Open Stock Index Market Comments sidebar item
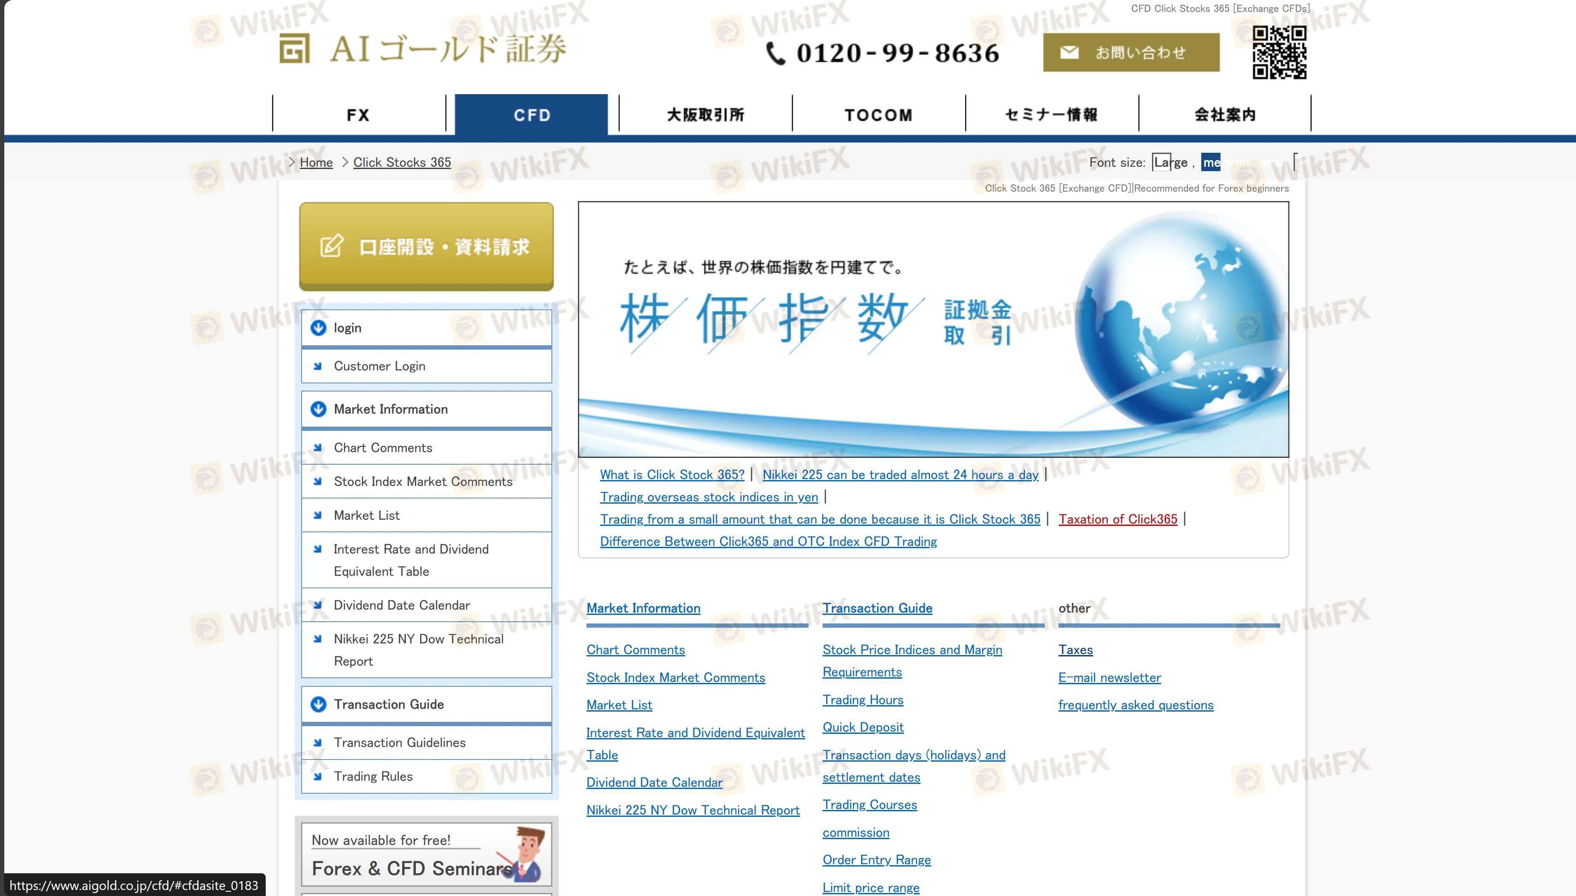Viewport: 1576px width, 896px height. pyautogui.click(x=426, y=482)
